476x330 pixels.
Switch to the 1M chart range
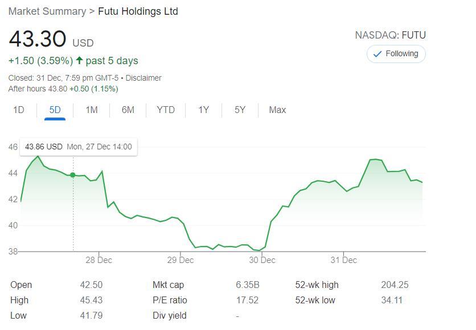[x=91, y=110]
